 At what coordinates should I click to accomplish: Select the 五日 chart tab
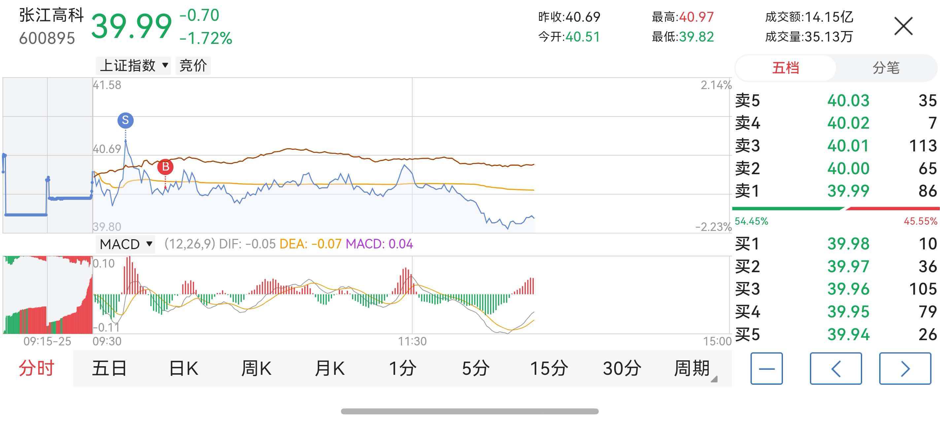pyautogui.click(x=110, y=368)
